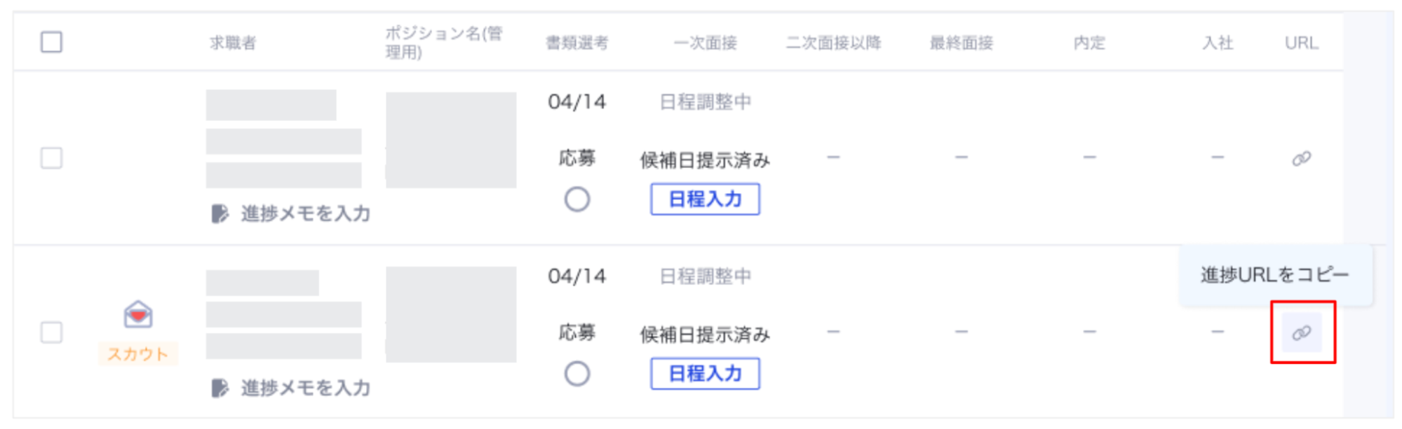
Task: Check the scout candidate row checkbox
Action: tap(51, 332)
